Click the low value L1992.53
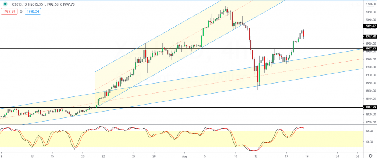Screen dimensions: 377x158 [x=52, y=4]
